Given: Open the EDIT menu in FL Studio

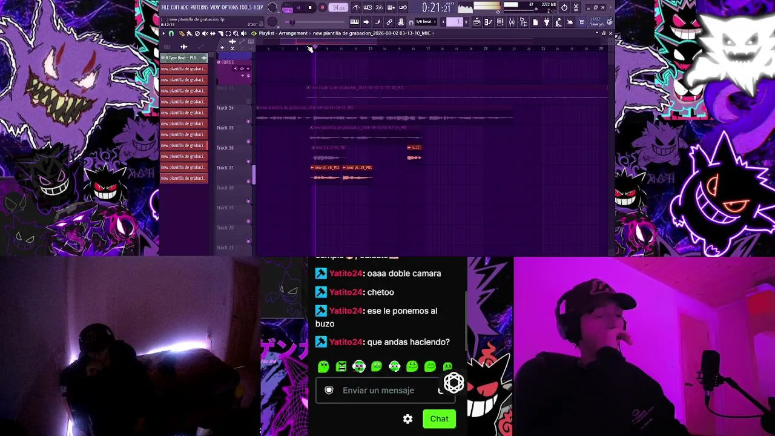Looking at the screenshot, I should click(175, 7).
